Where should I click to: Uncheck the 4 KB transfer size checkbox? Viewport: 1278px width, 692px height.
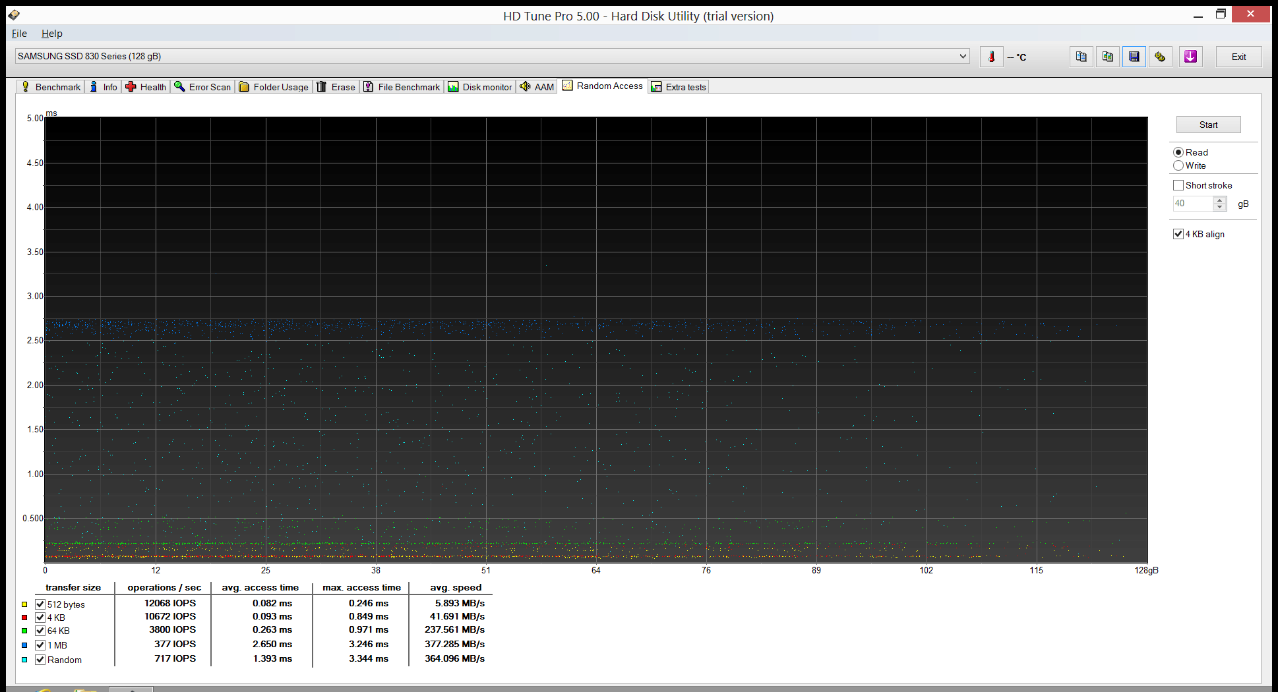point(40,618)
